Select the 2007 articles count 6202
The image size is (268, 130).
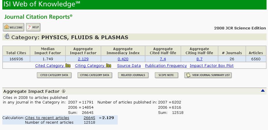coord(176,102)
